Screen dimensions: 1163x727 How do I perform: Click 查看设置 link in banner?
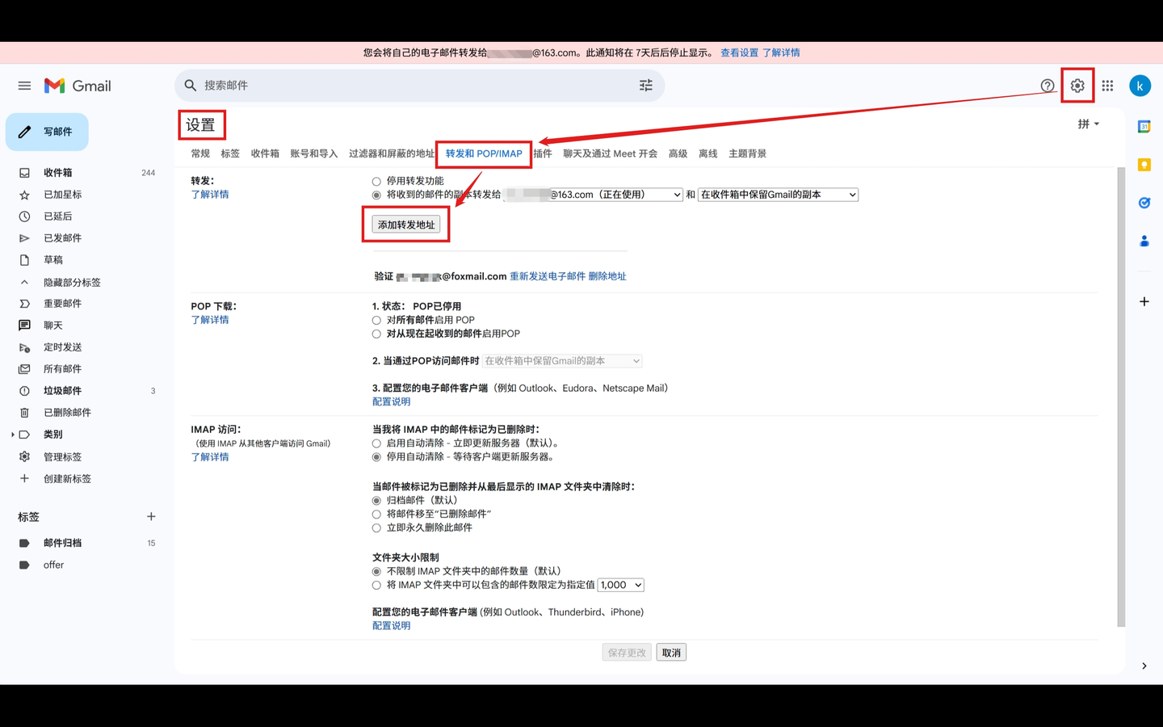[x=739, y=53]
